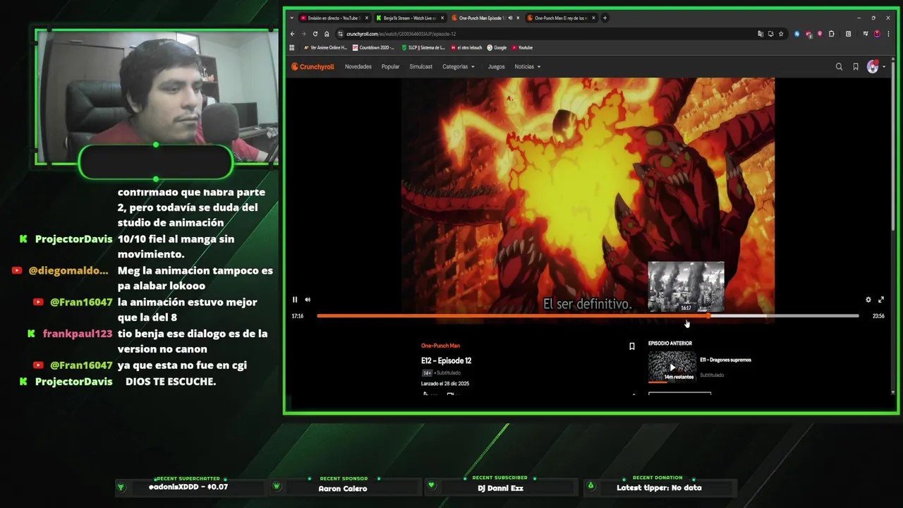
Task: Expand the Categorías dropdown
Action: pos(459,67)
